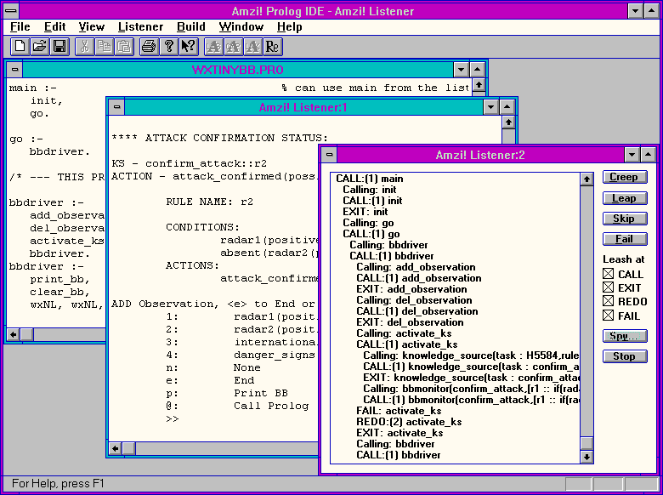This screenshot has height=495, width=663.
Task: Click the trace list scroll-up arrow in Listener:2
Action: [586, 179]
